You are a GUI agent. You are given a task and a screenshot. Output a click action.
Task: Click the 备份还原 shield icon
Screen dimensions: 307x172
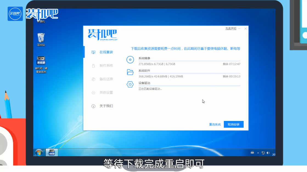click(x=93, y=79)
